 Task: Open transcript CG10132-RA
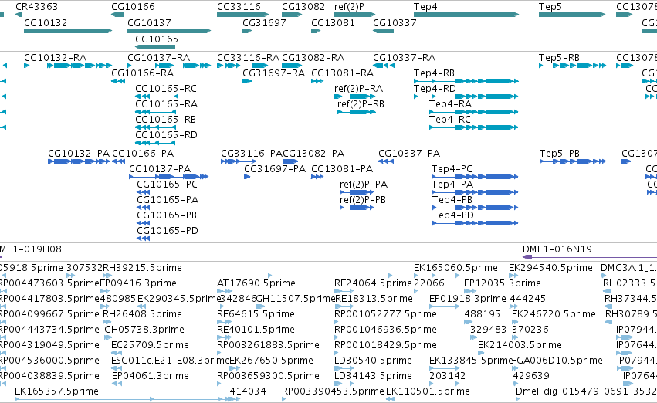click(x=55, y=57)
